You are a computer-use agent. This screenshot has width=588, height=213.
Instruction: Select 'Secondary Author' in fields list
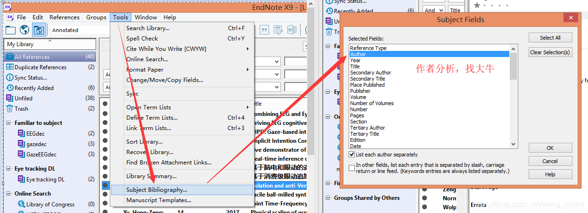click(x=429, y=73)
